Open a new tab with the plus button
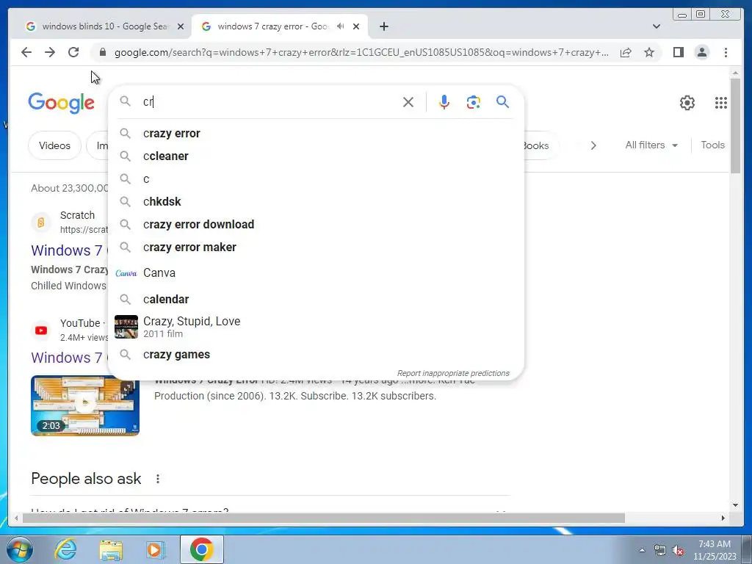752x564 pixels. [383, 26]
